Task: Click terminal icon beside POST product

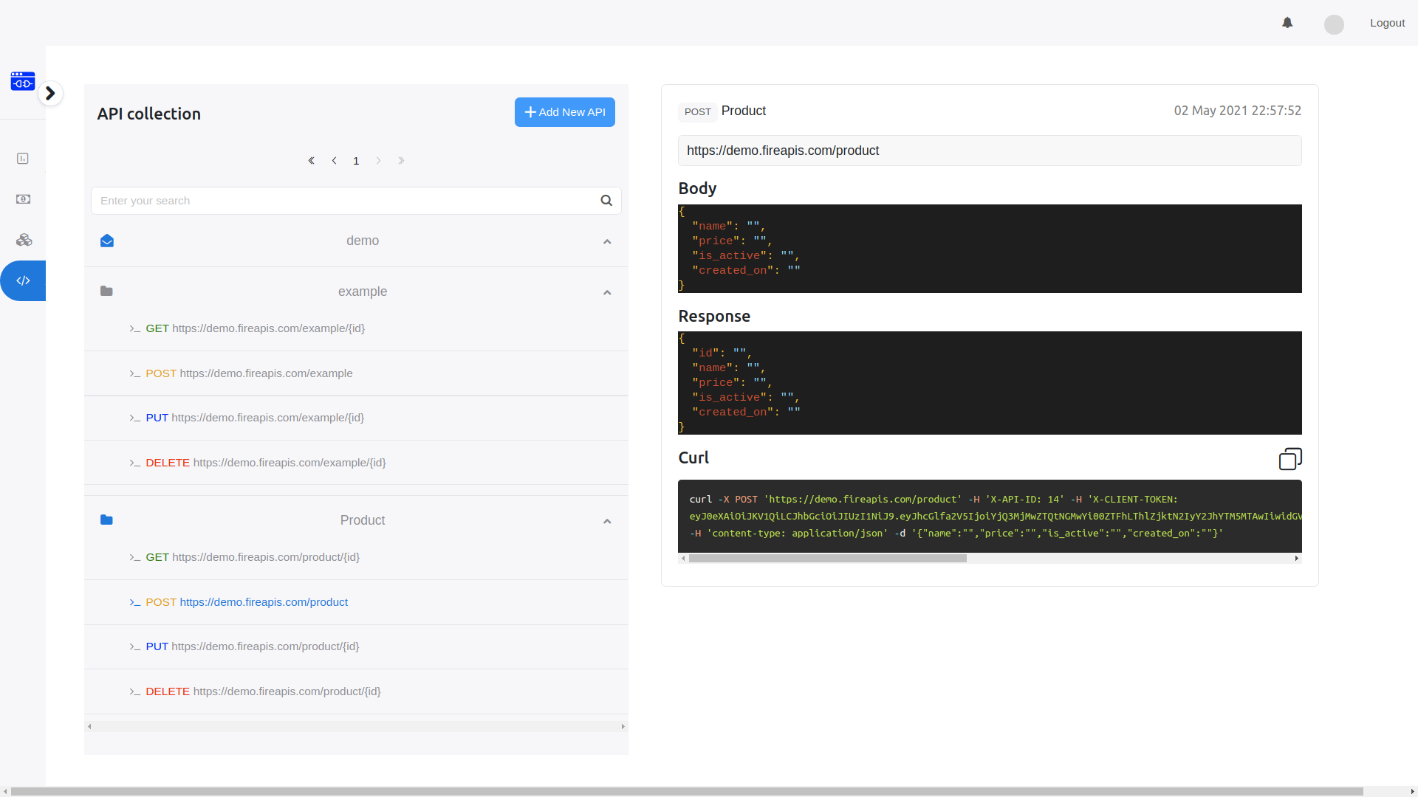Action: pyautogui.click(x=135, y=603)
